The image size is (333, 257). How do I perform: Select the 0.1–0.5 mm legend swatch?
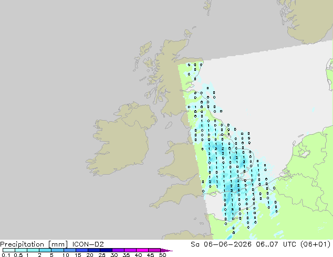(x=9, y=250)
